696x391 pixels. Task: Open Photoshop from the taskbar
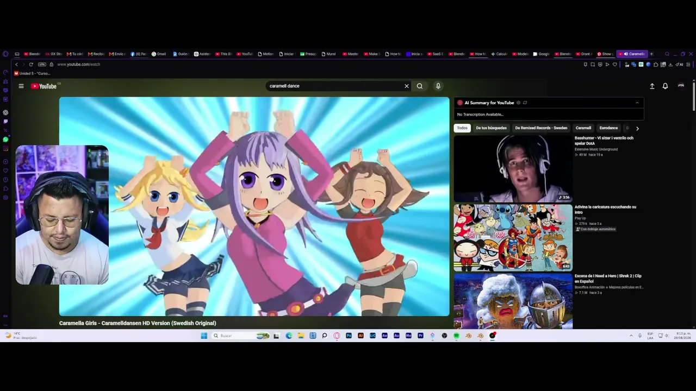pos(349,336)
